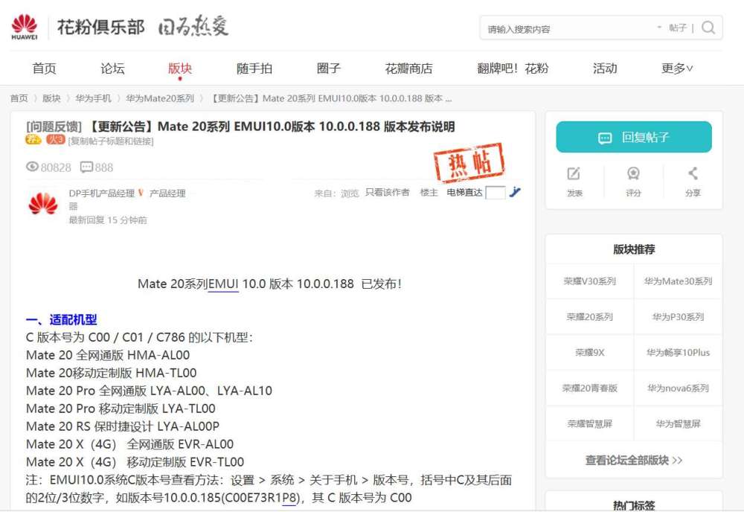Click the 分享 share icon
The image size is (744, 512).
tap(693, 173)
